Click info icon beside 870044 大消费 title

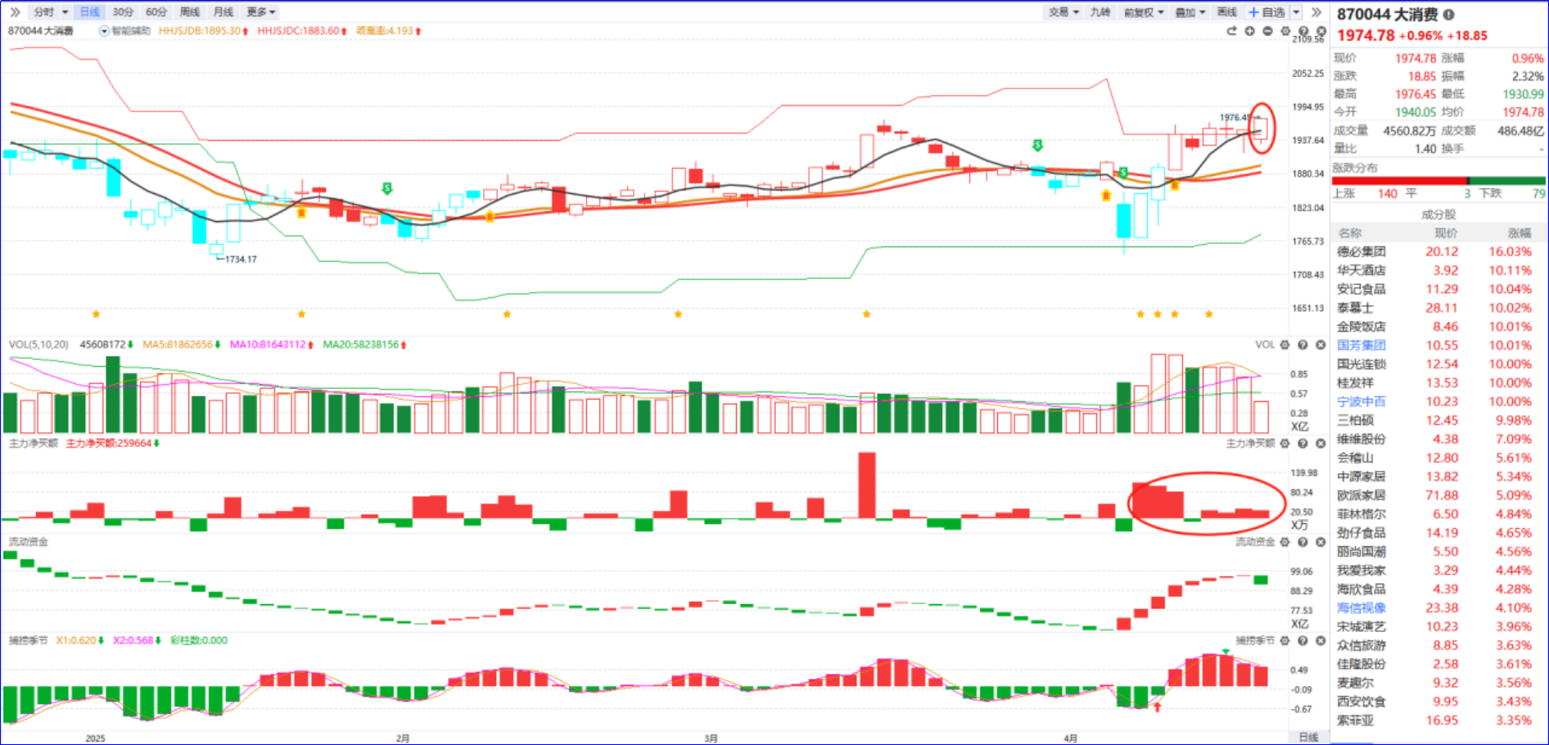coord(1448,15)
